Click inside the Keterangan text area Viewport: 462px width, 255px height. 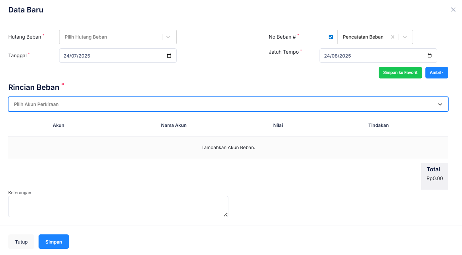coord(118,206)
